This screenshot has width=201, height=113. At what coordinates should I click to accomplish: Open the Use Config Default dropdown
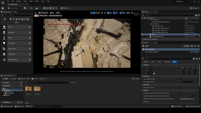[x=186, y=96]
